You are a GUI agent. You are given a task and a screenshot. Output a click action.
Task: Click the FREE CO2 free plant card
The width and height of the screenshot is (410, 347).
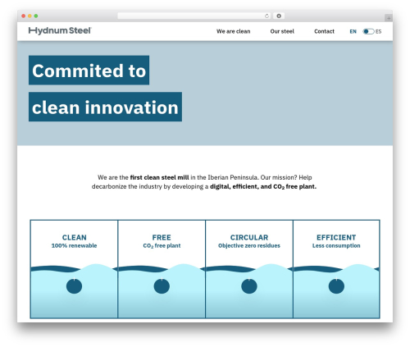tap(162, 269)
